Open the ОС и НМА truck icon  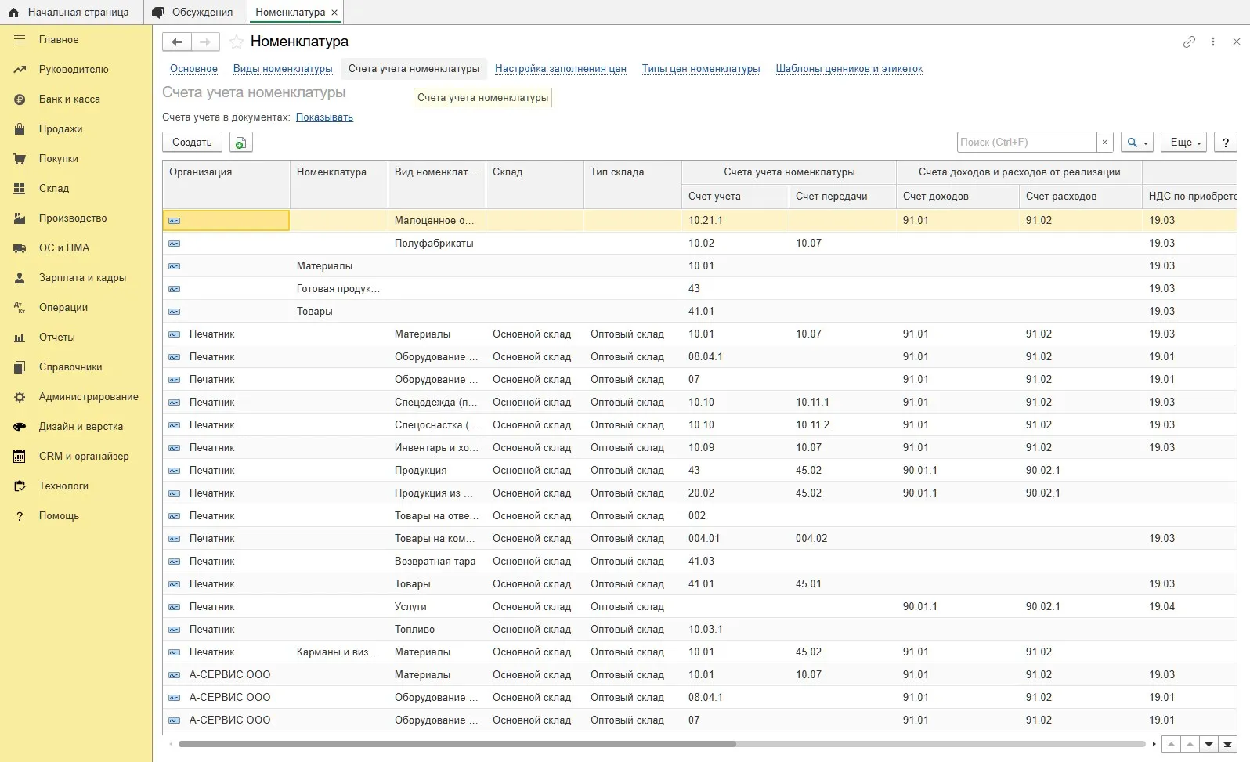point(20,248)
